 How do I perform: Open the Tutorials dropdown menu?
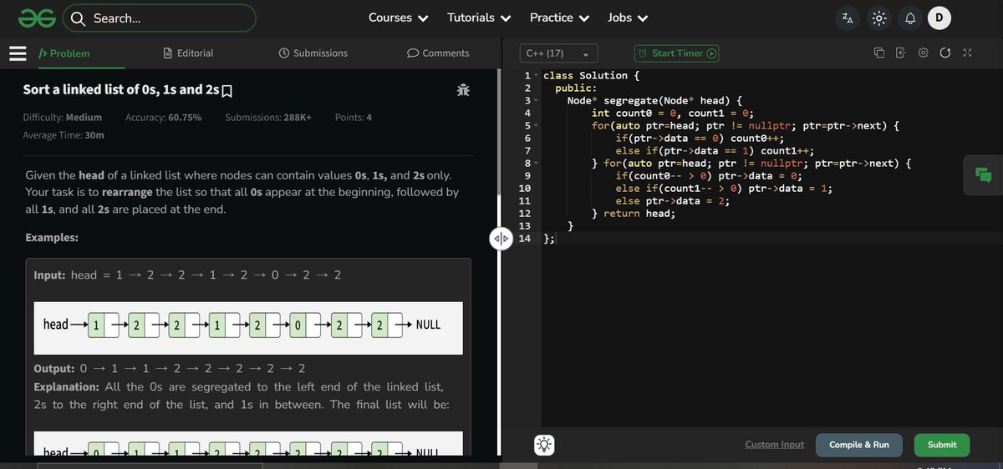point(480,18)
